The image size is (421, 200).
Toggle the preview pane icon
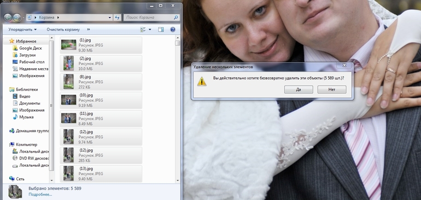(161, 29)
